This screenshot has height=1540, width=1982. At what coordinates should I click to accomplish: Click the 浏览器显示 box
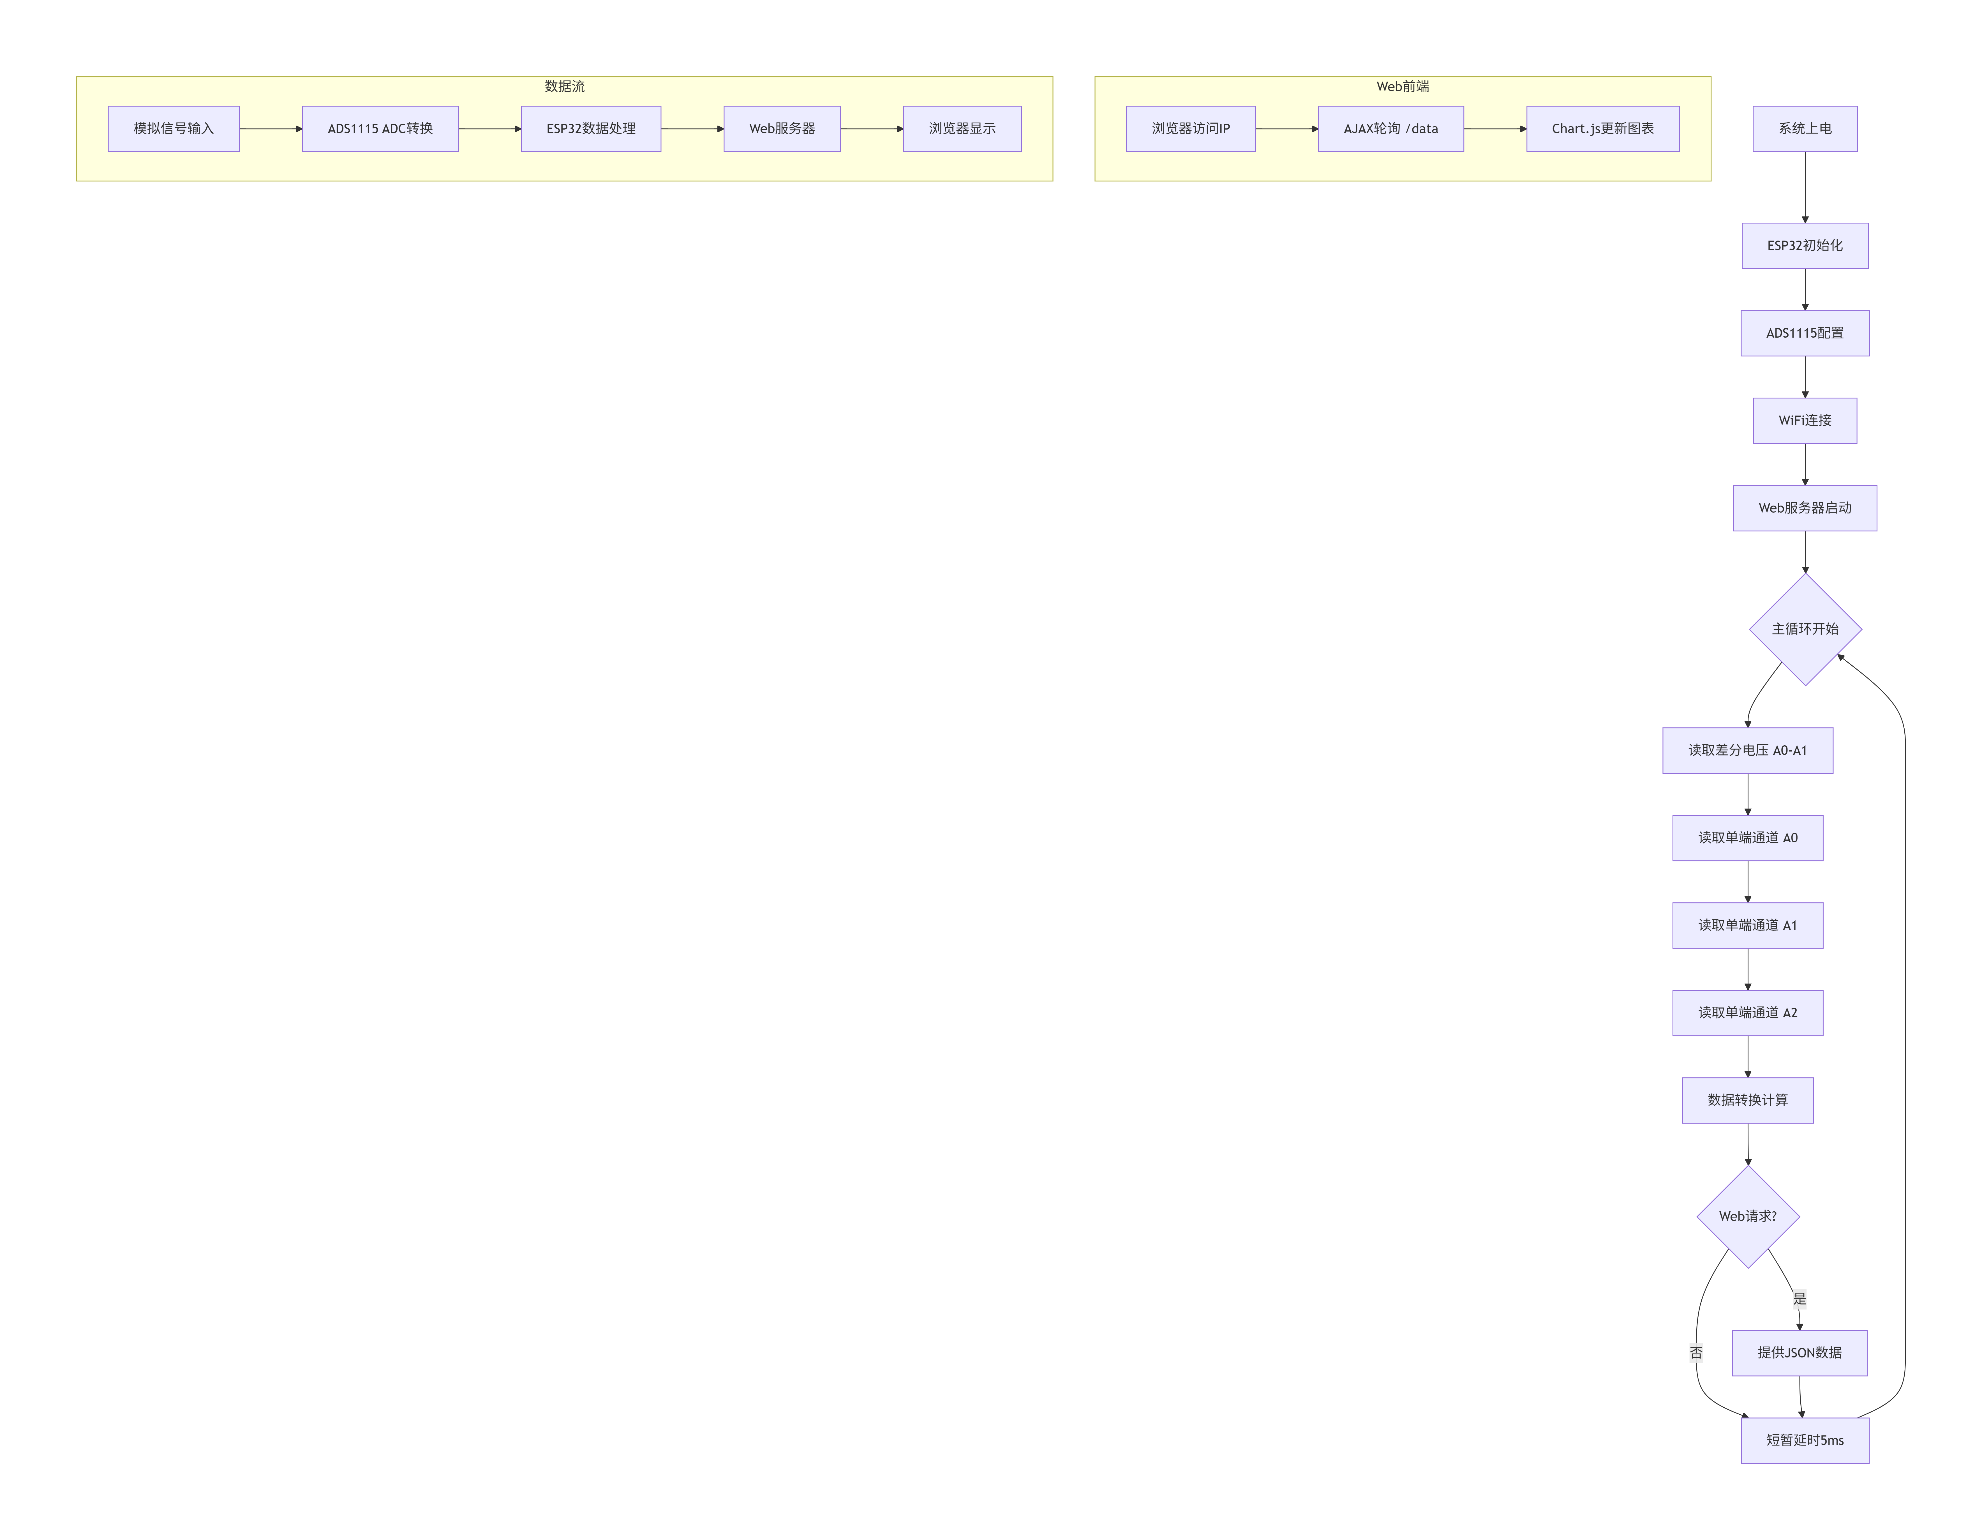(x=962, y=129)
